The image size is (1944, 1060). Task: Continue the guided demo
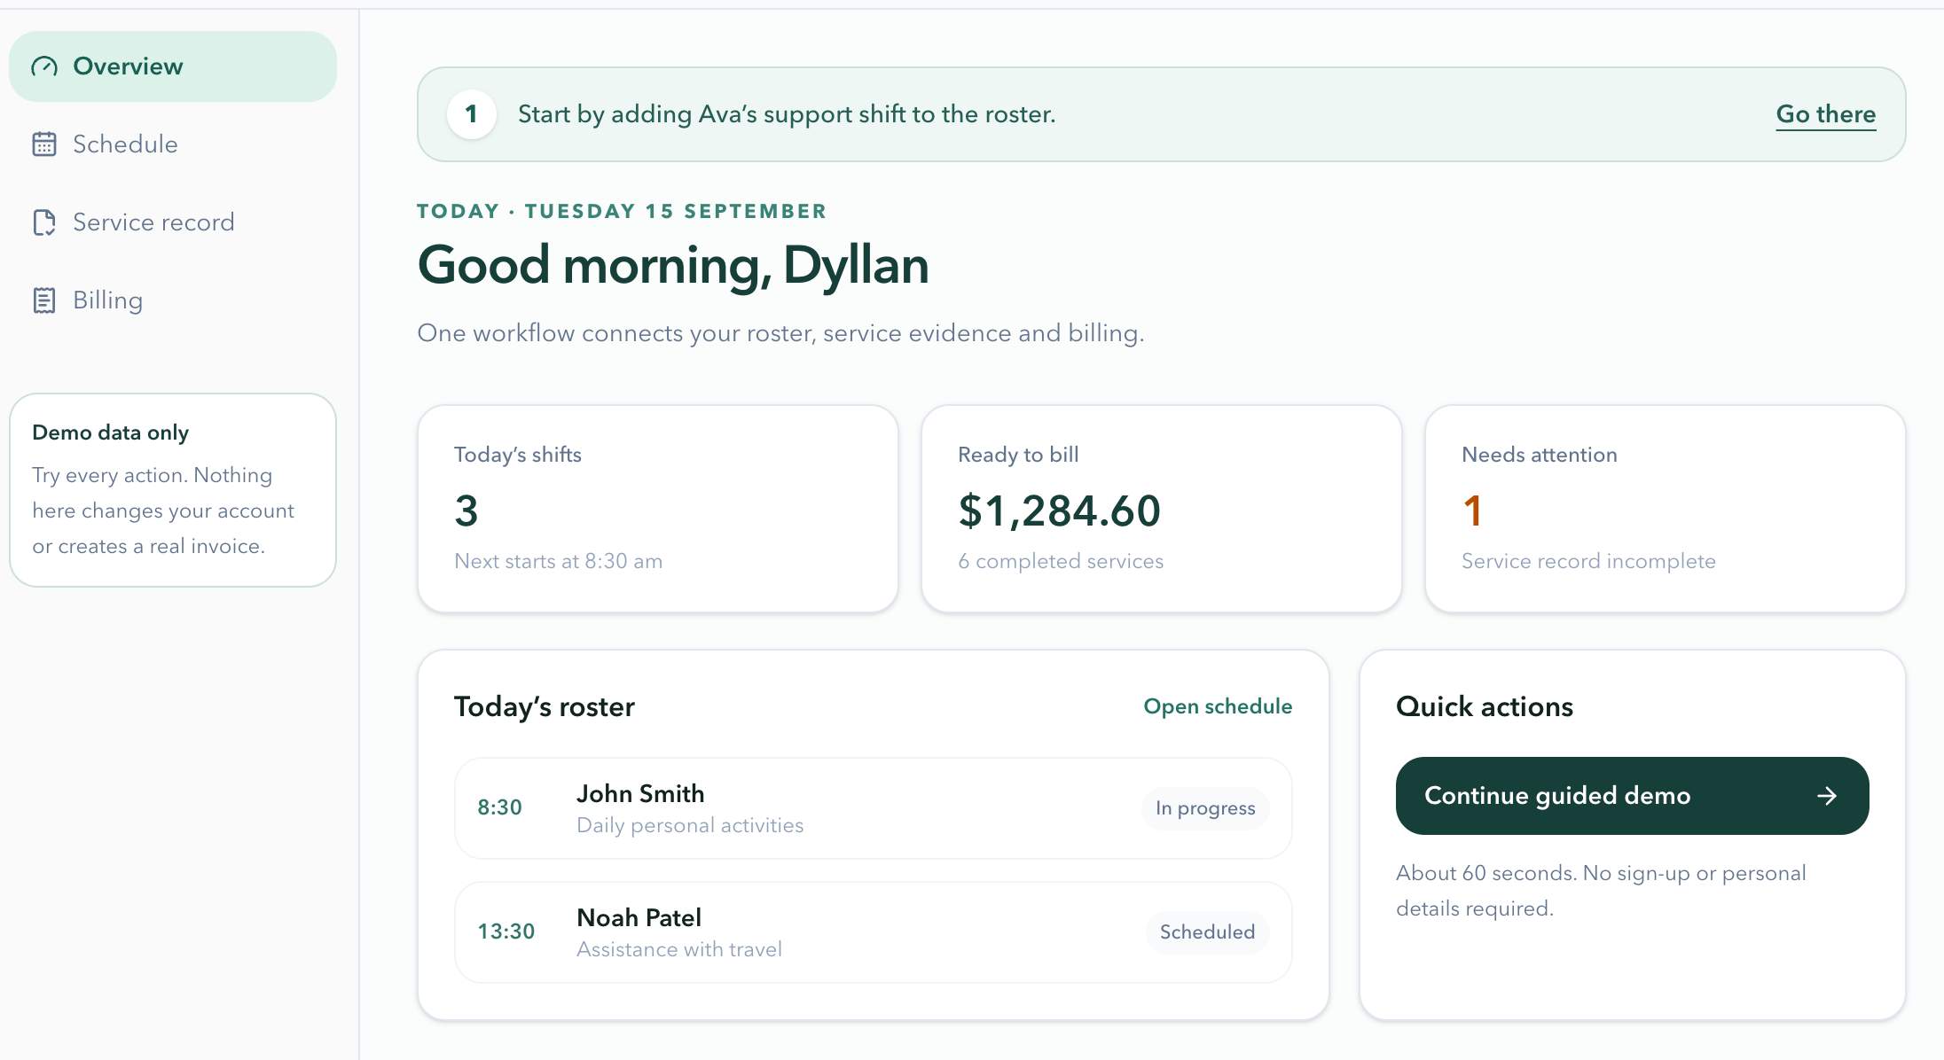click(x=1633, y=796)
